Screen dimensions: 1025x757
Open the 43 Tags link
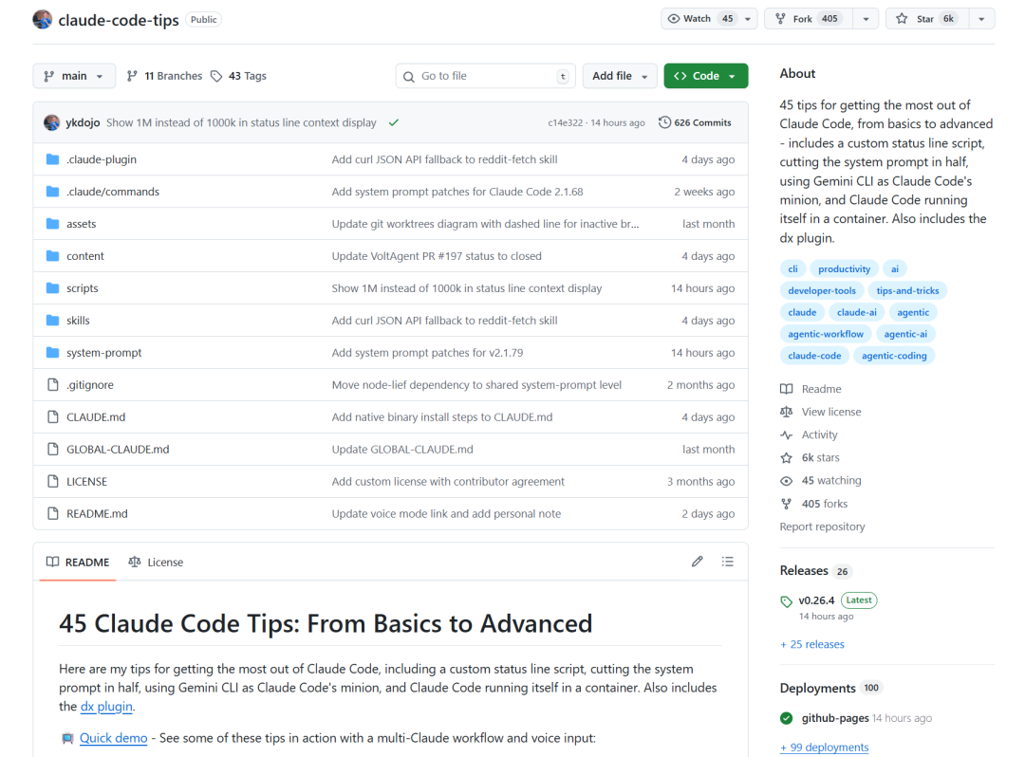click(238, 77)
